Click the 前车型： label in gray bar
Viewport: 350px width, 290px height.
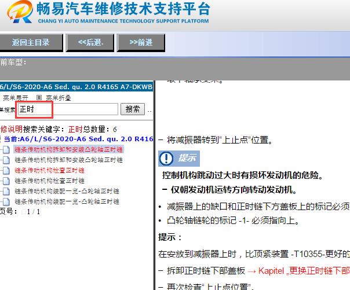(13, 62)
